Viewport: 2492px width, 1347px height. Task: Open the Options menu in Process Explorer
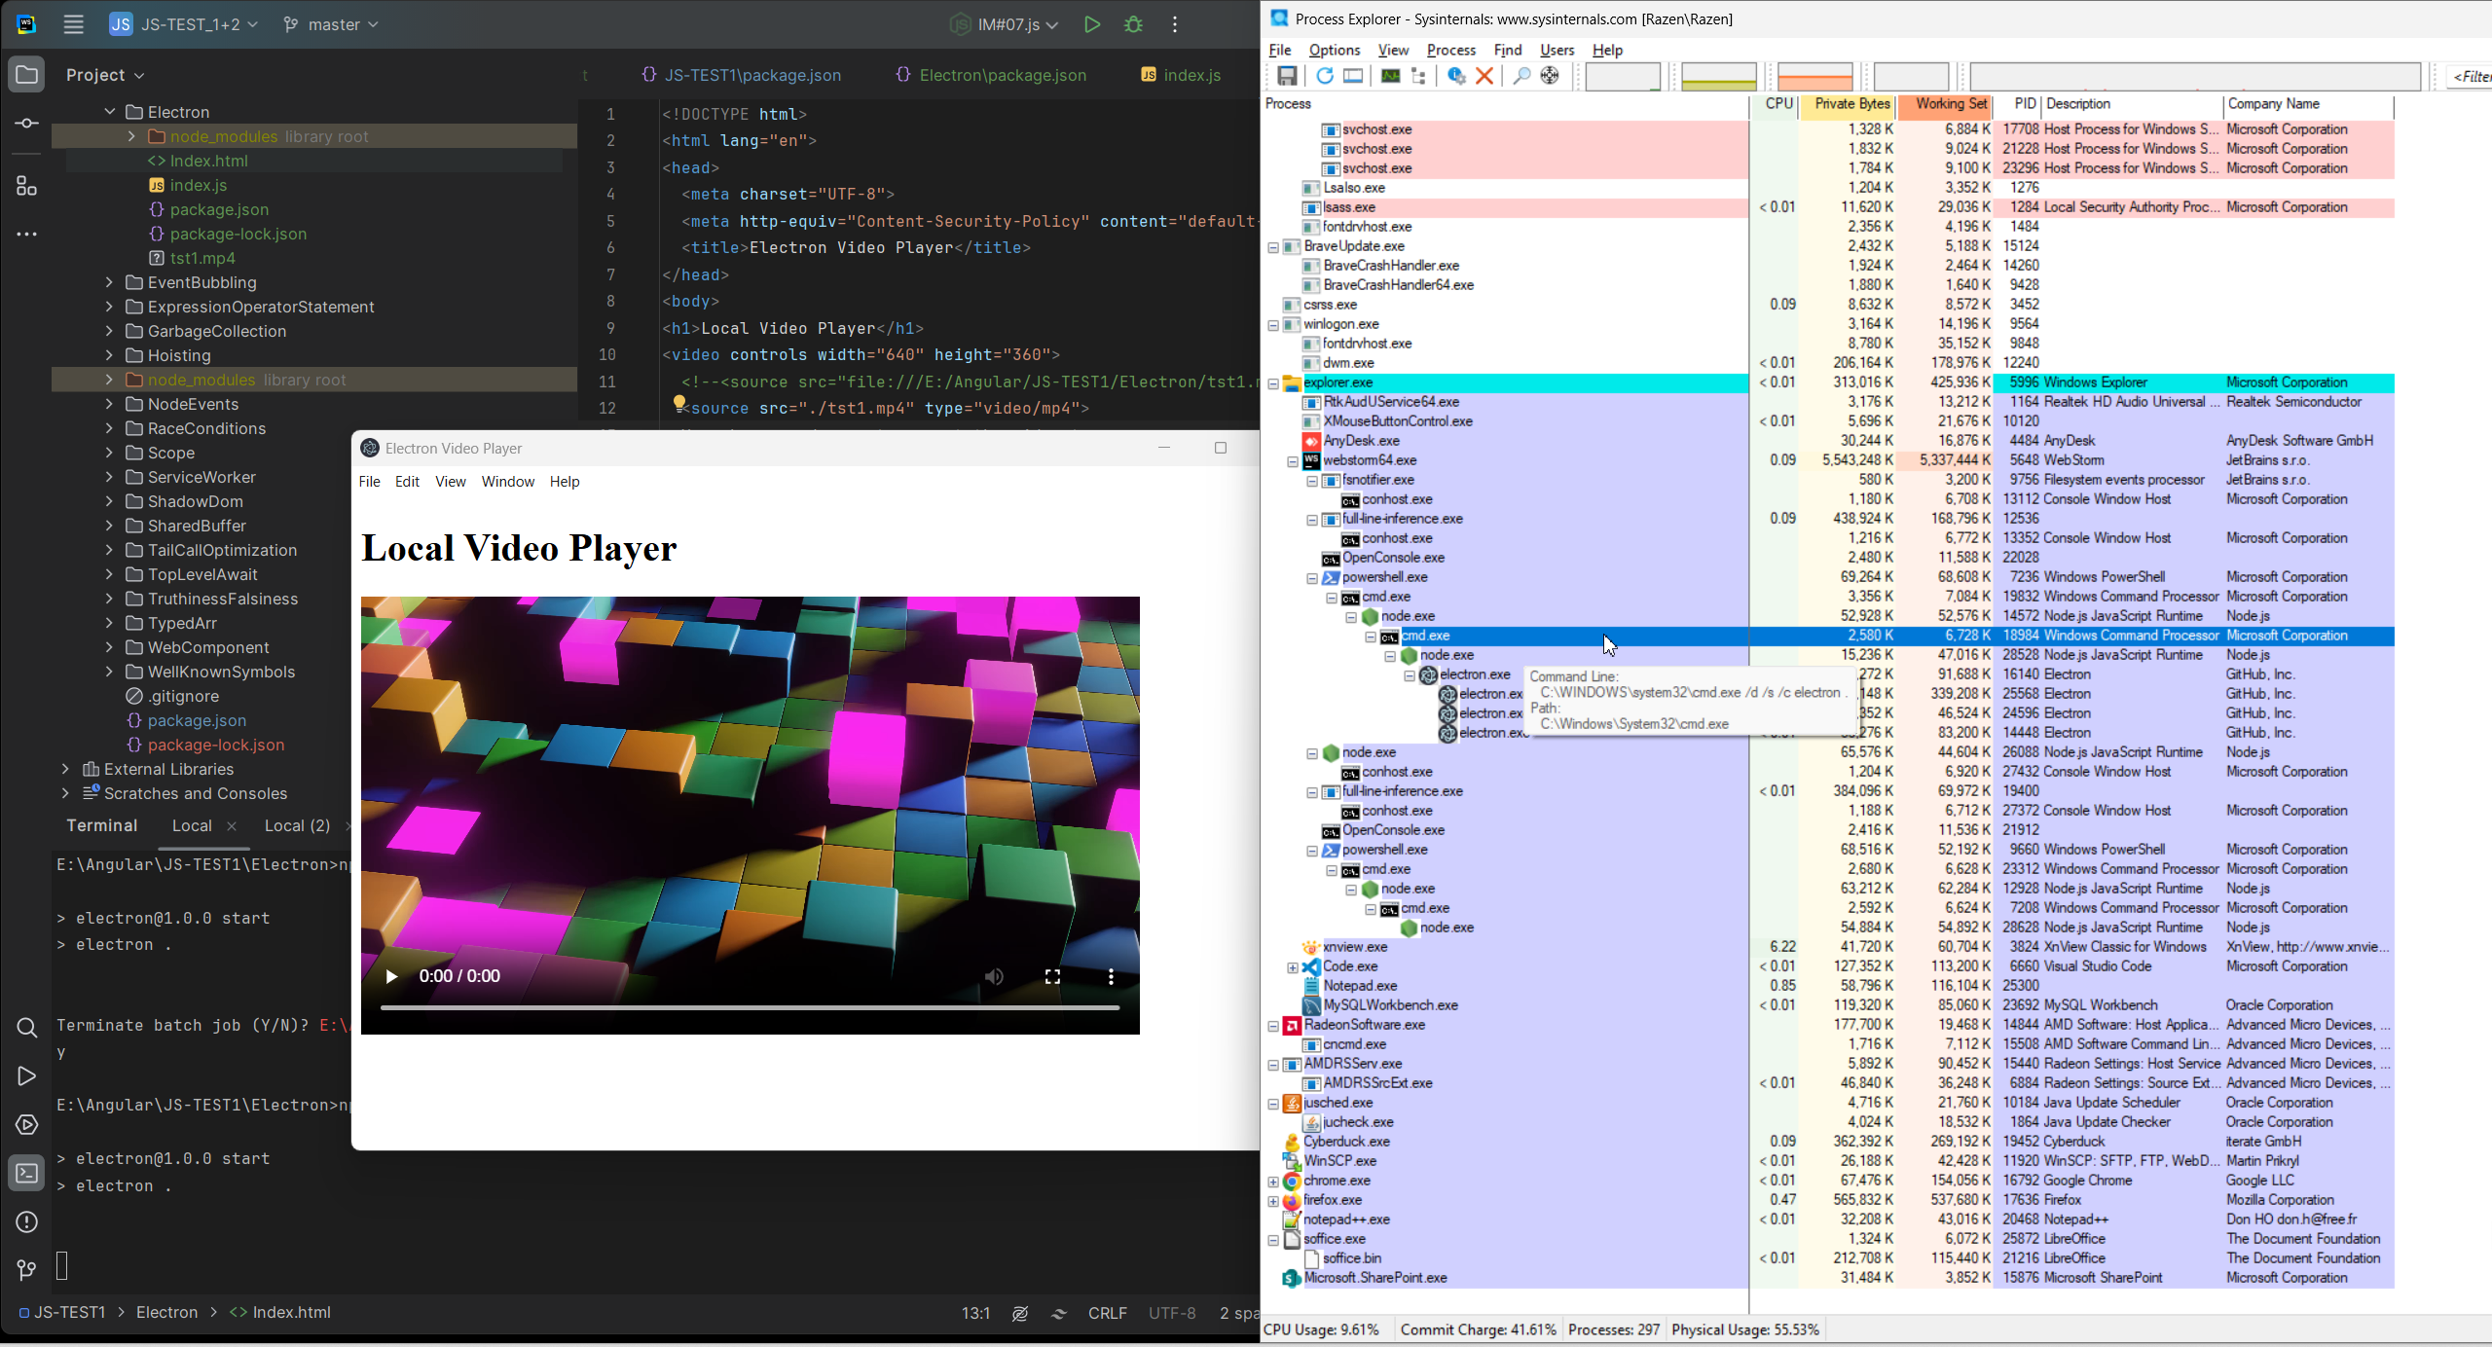click(x=1334, y=50)
